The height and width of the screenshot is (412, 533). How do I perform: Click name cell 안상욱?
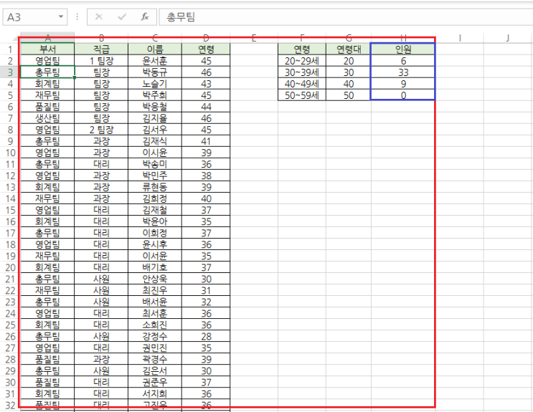point(155,279)
